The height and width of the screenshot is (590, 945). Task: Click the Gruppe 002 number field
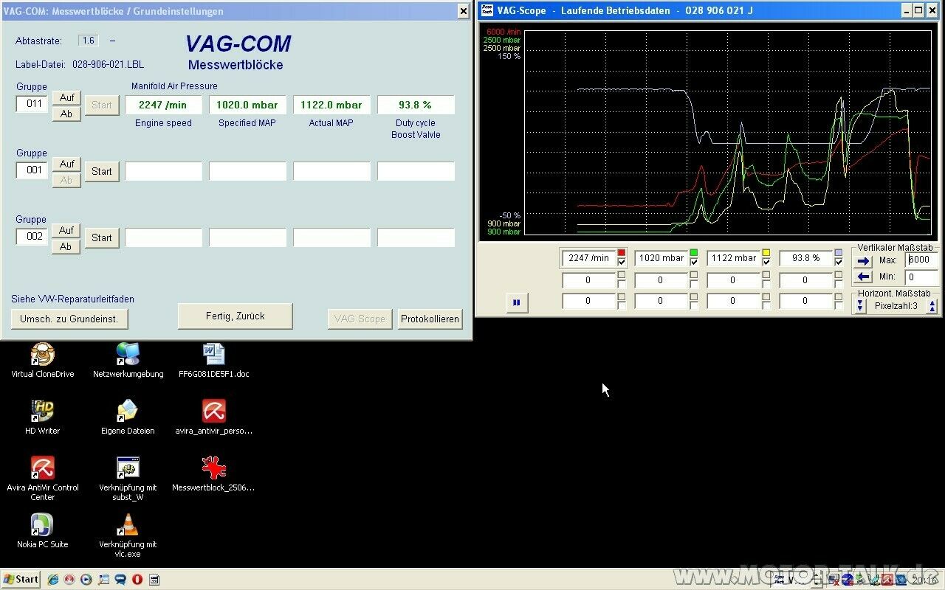coord(32,237)
